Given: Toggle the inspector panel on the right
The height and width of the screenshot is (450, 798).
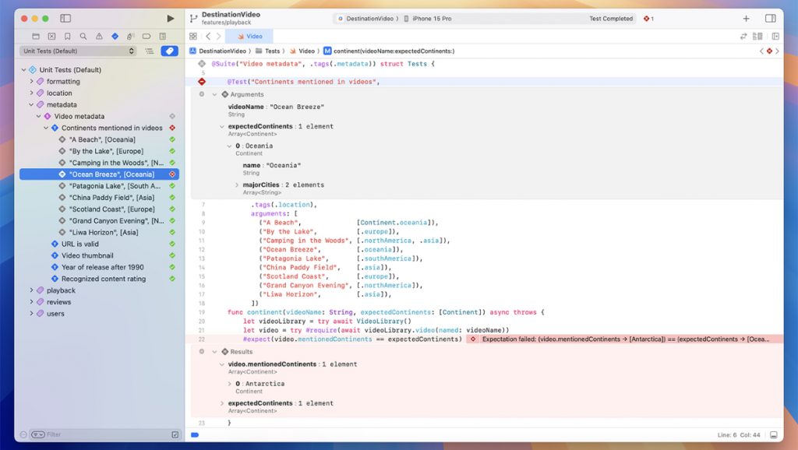Looking at the screenshot, I should 770,18.
